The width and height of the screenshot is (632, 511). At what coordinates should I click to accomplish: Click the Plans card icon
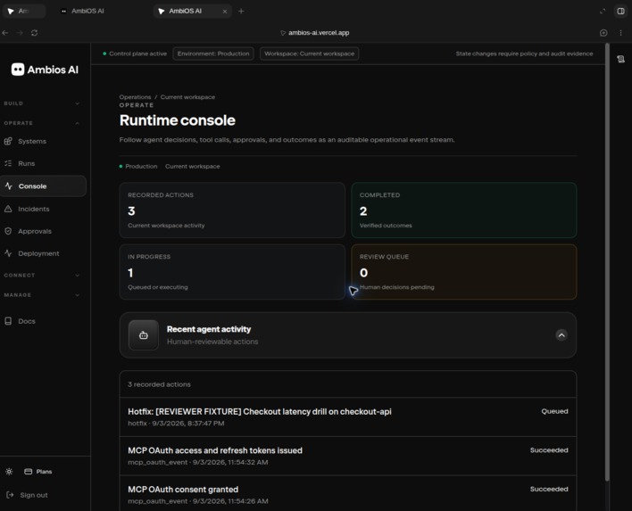click(29, 472)
